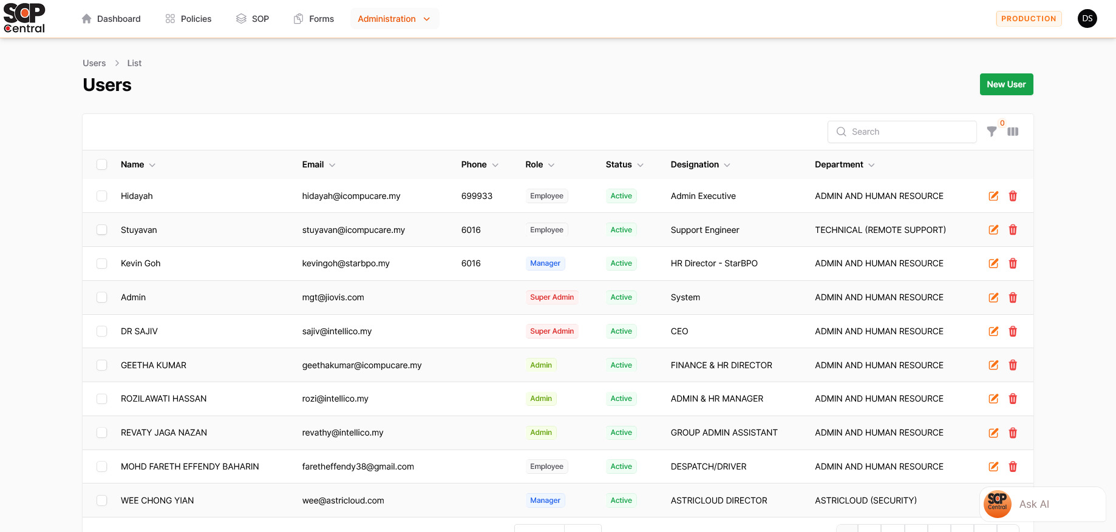This screenshot has width=1116, height=532.
Task: Go to the Dashboard nav item
Action: coord(111,19)
